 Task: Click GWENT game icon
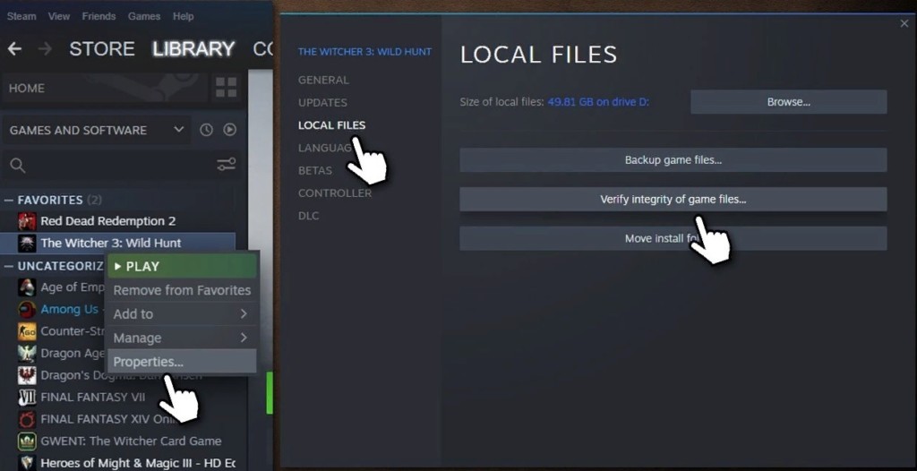pos(27,441)
